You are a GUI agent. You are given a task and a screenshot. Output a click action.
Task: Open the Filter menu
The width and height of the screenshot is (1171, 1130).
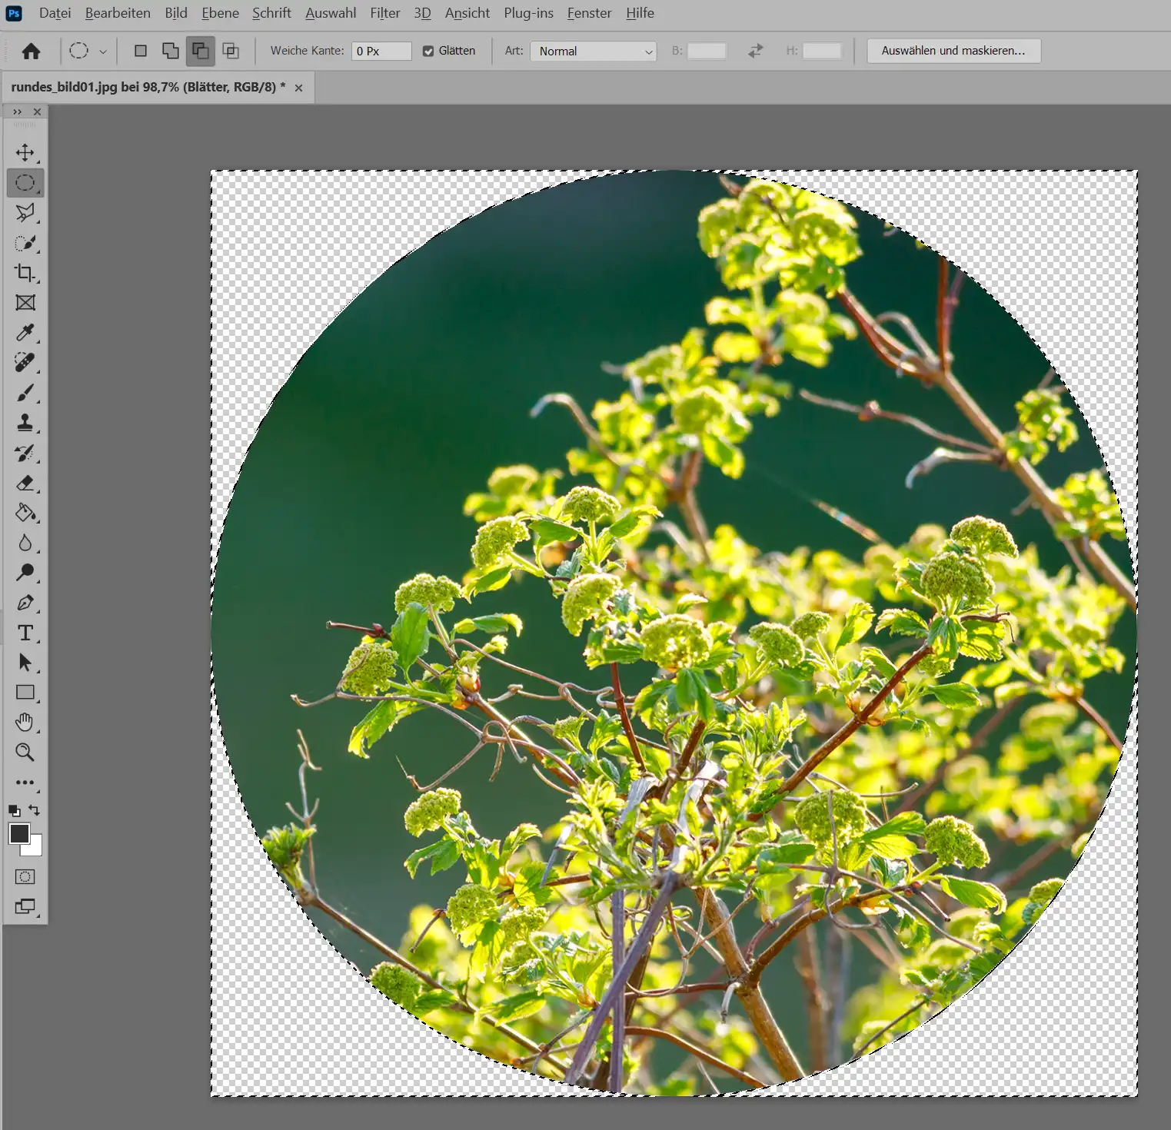click(x=384, y=13)
